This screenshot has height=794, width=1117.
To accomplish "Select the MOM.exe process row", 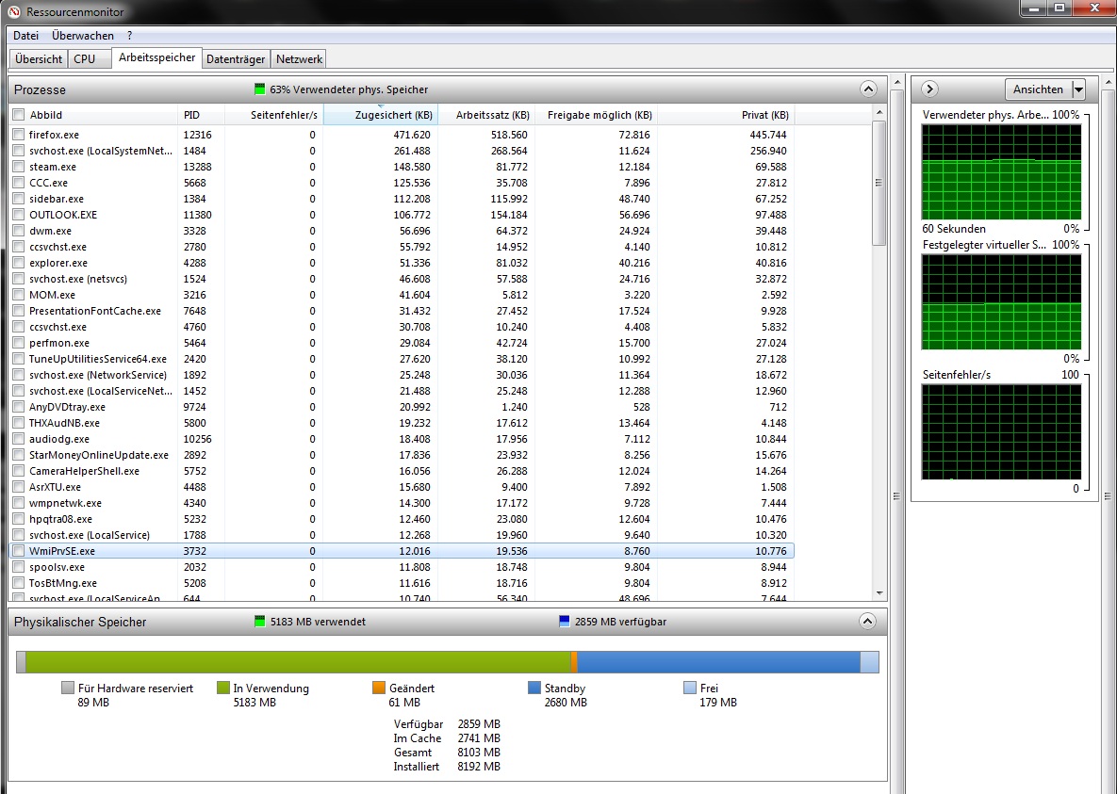I will coord(402,295).
